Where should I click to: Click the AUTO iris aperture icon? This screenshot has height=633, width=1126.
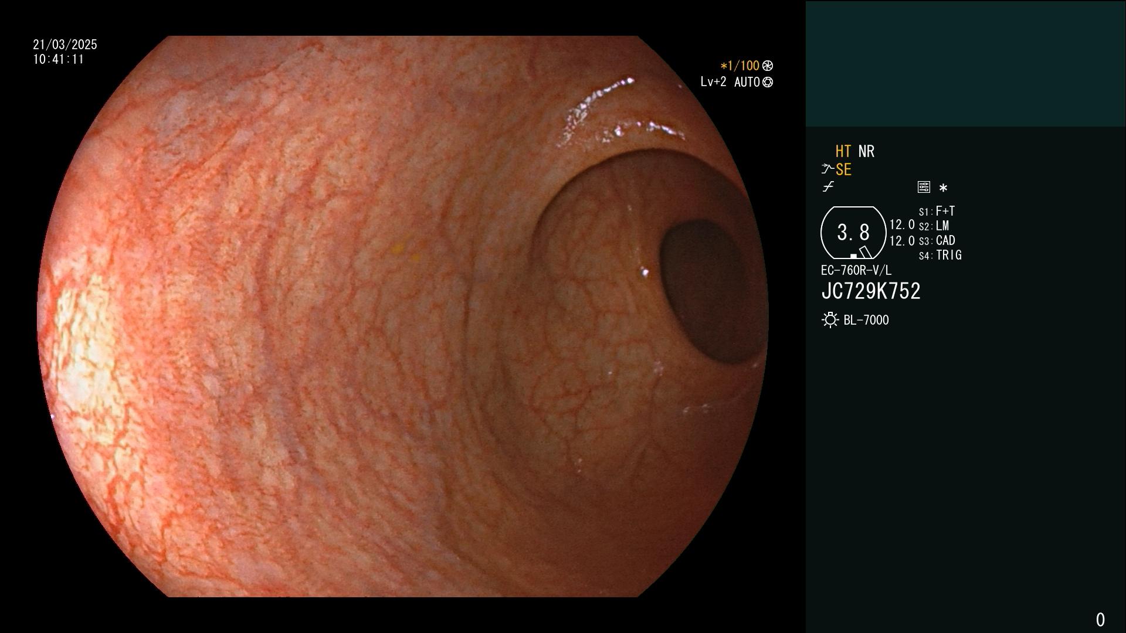[768, 83]
